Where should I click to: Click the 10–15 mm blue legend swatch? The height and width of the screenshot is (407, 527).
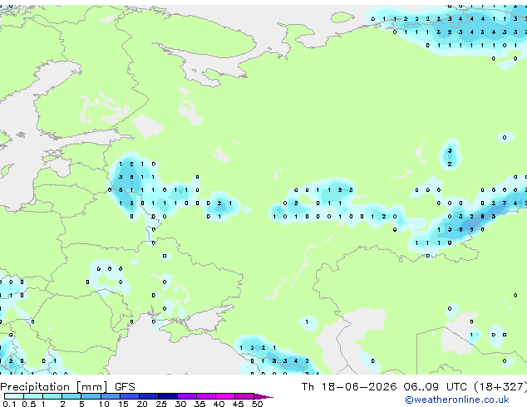click(110, 396)
